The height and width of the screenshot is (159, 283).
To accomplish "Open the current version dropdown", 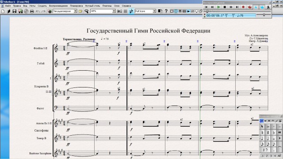I will point(75,11).
